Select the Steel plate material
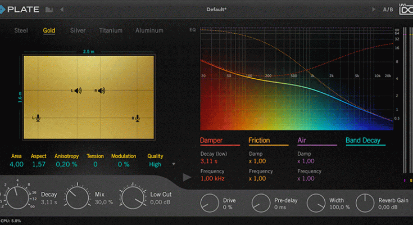This screenshot has width=413, height=225. pos(21,30)
